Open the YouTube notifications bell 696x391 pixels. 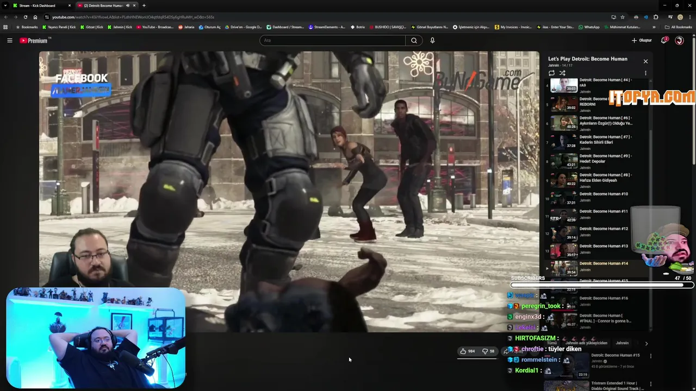point(664,40)
